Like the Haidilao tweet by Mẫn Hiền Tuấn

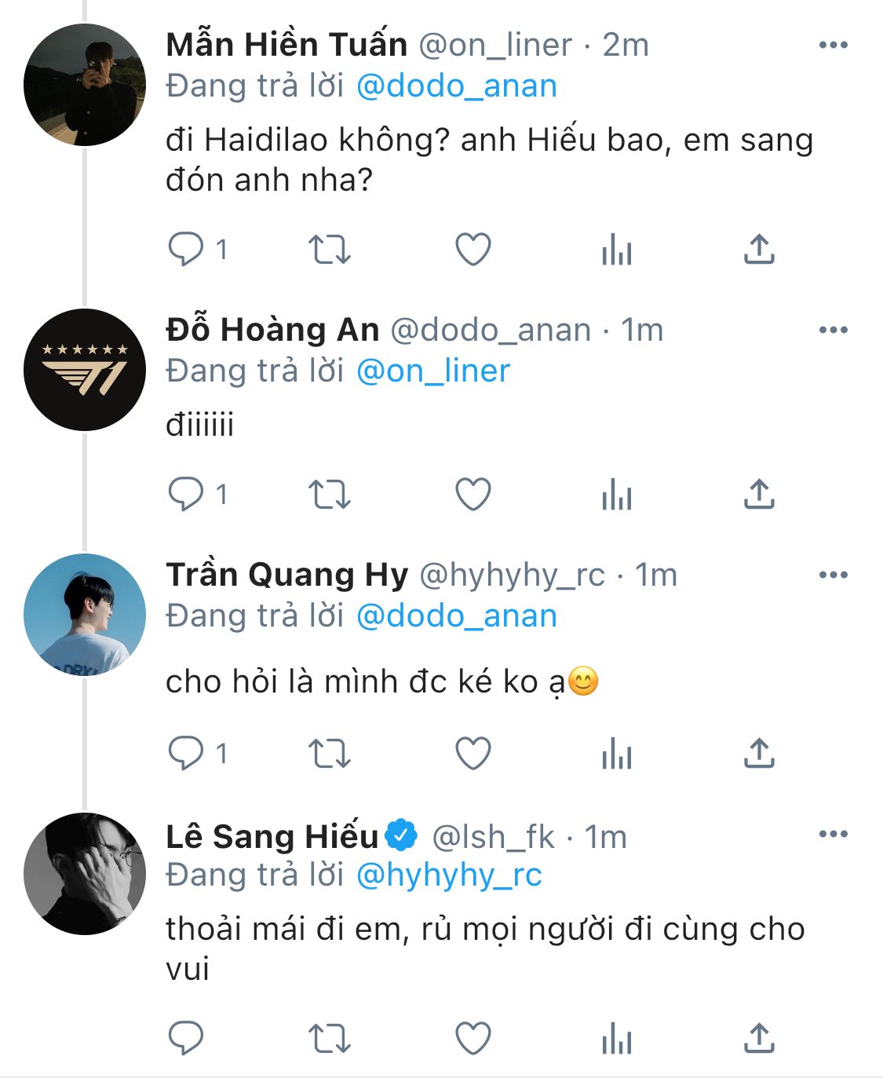(x=473, y=250)
